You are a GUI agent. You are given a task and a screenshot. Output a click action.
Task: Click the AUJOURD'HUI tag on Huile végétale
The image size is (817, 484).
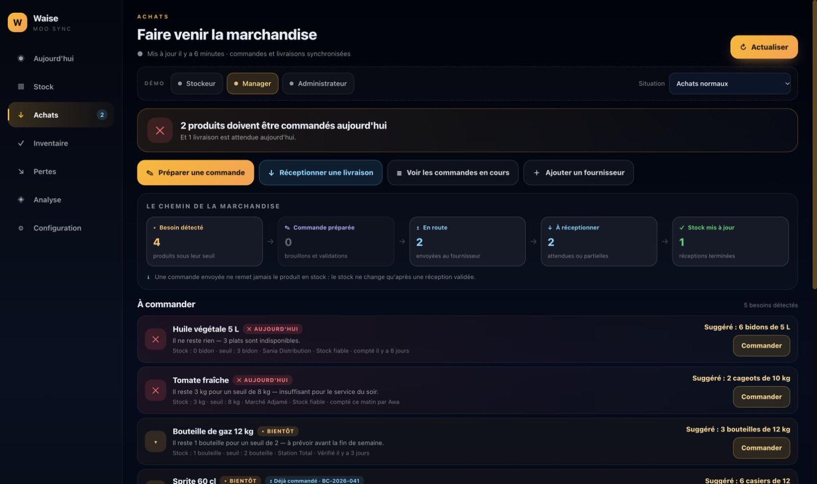coord(273,329)
